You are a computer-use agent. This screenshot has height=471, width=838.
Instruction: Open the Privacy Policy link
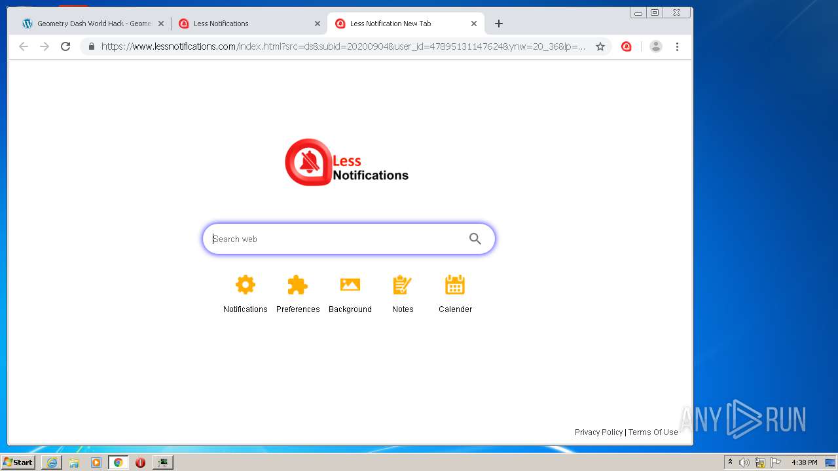598,432
